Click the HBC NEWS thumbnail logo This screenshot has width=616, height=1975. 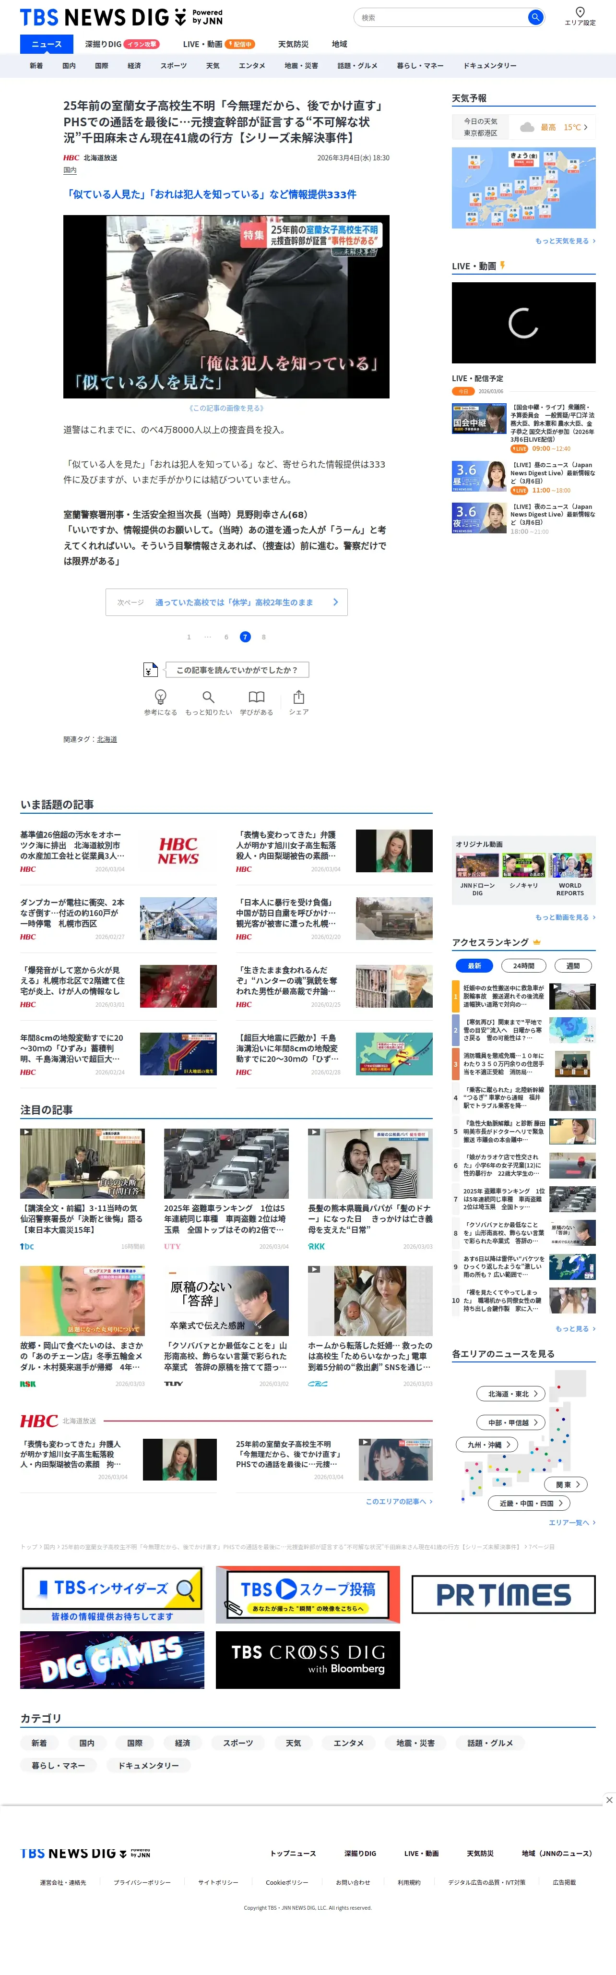tap(178, 850)
